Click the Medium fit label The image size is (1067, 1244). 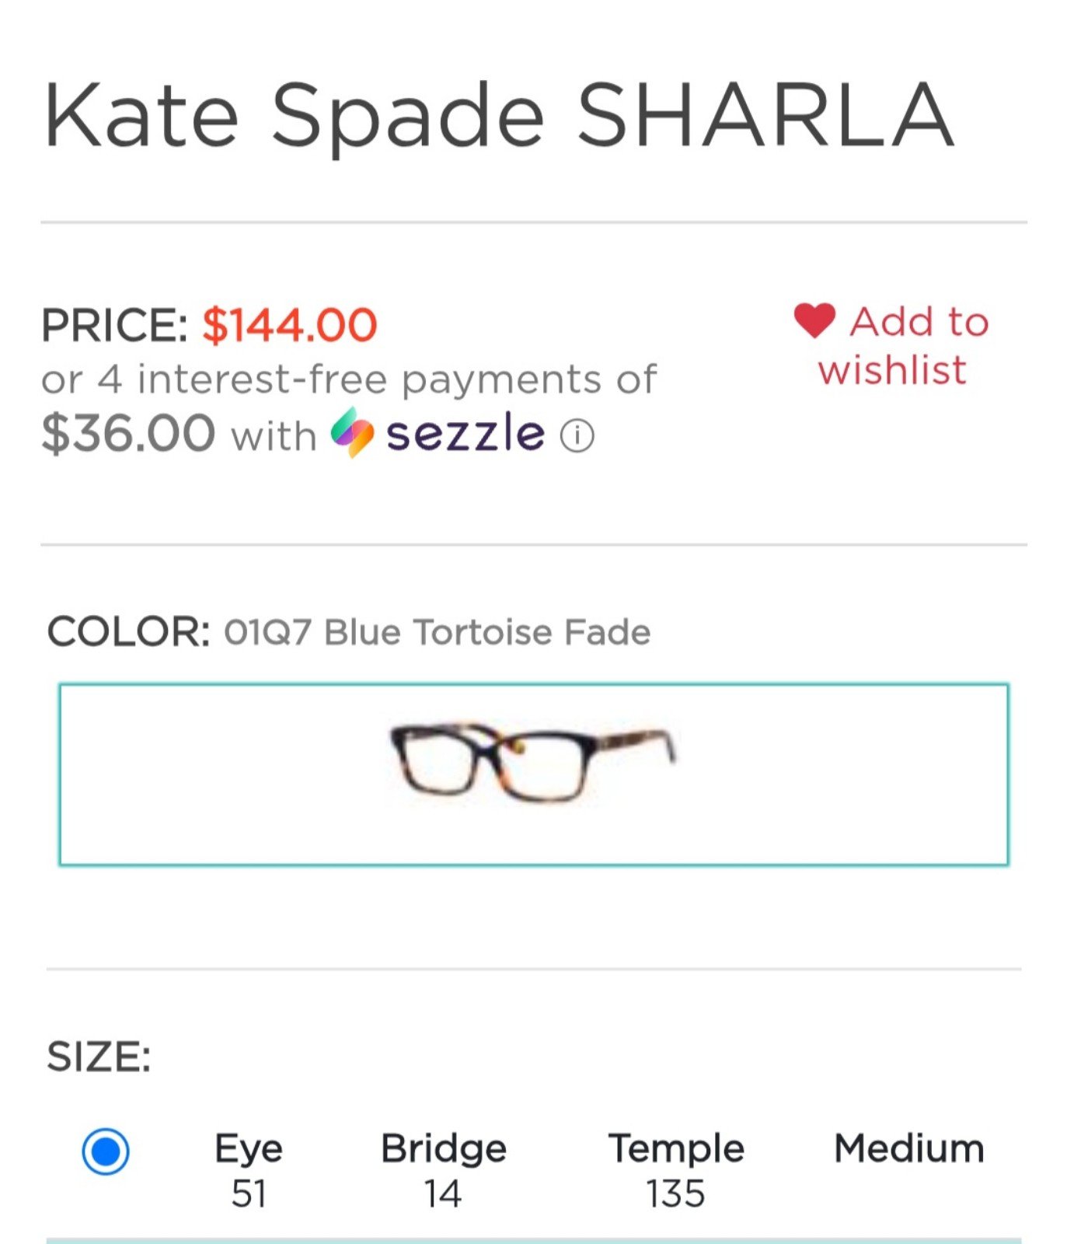tap(908, 1148)
